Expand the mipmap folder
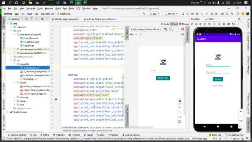This screenshot has height=142, width=252. click(14, 97)
